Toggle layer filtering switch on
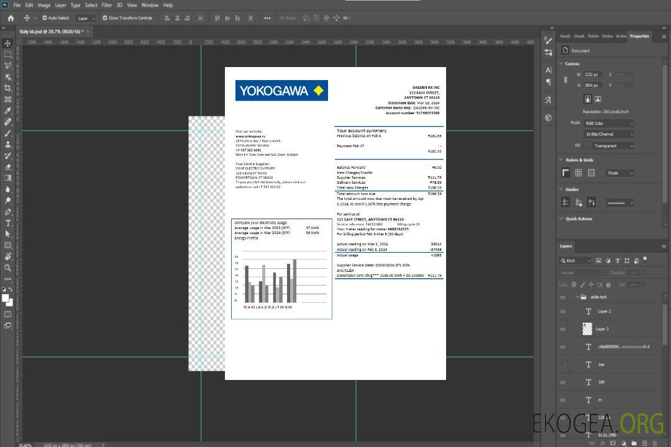Viewport: 671px width, 447px height. 645,260
